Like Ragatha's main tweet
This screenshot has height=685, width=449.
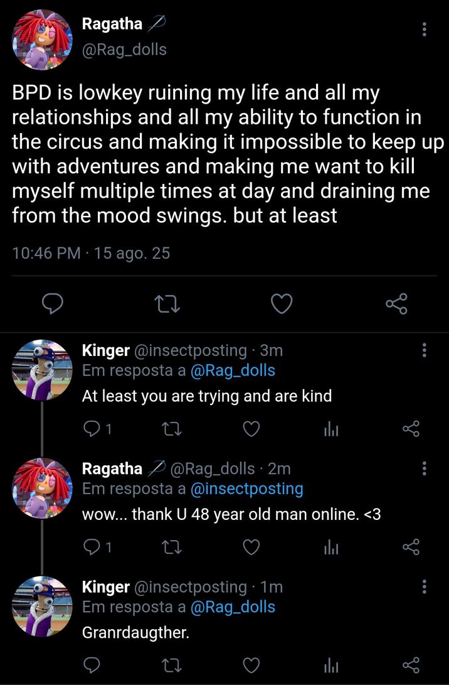pyautogui.click(x=282, y=303)
